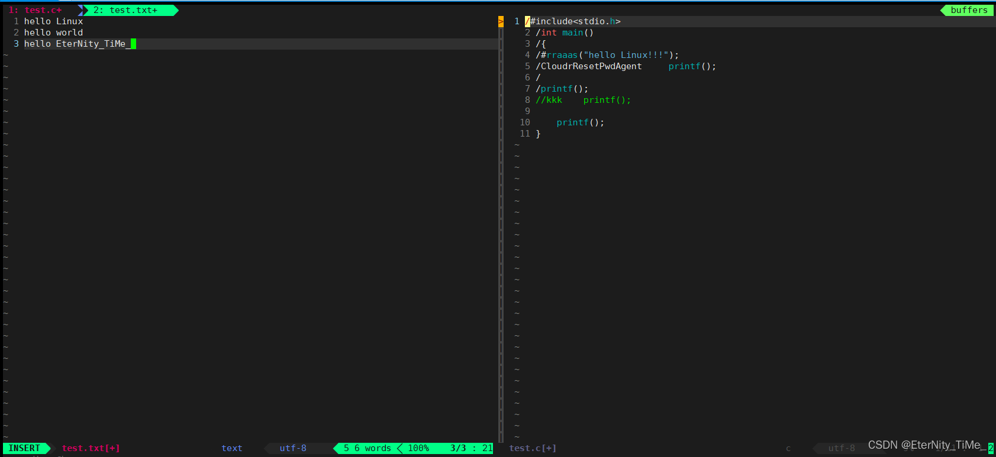
Task: Click the '5 6 words' word count
Action: tap(367, 448)
